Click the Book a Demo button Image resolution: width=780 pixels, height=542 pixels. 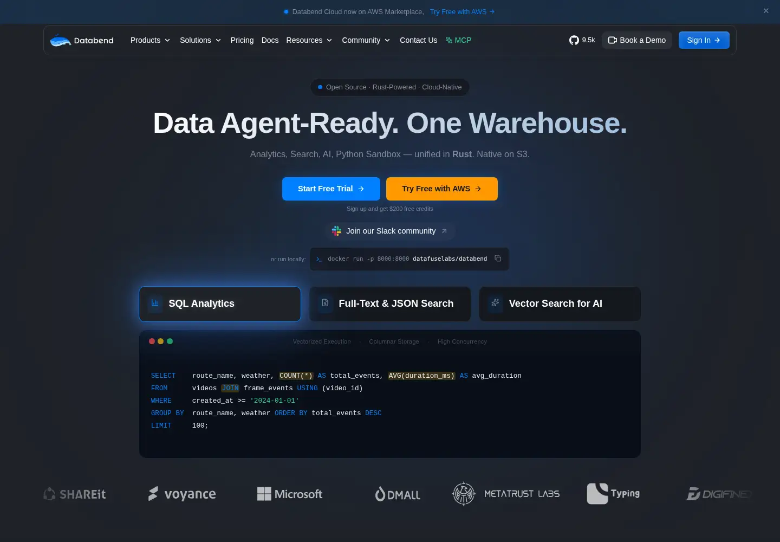coord(637,40)
